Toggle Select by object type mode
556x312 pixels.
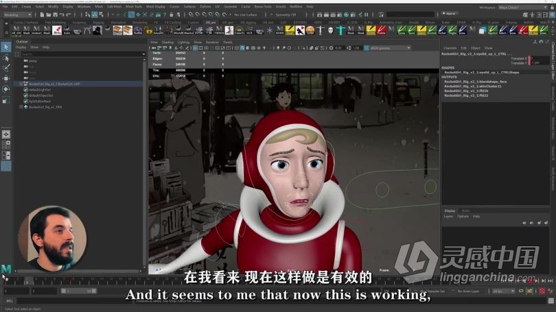pos(94,14)
